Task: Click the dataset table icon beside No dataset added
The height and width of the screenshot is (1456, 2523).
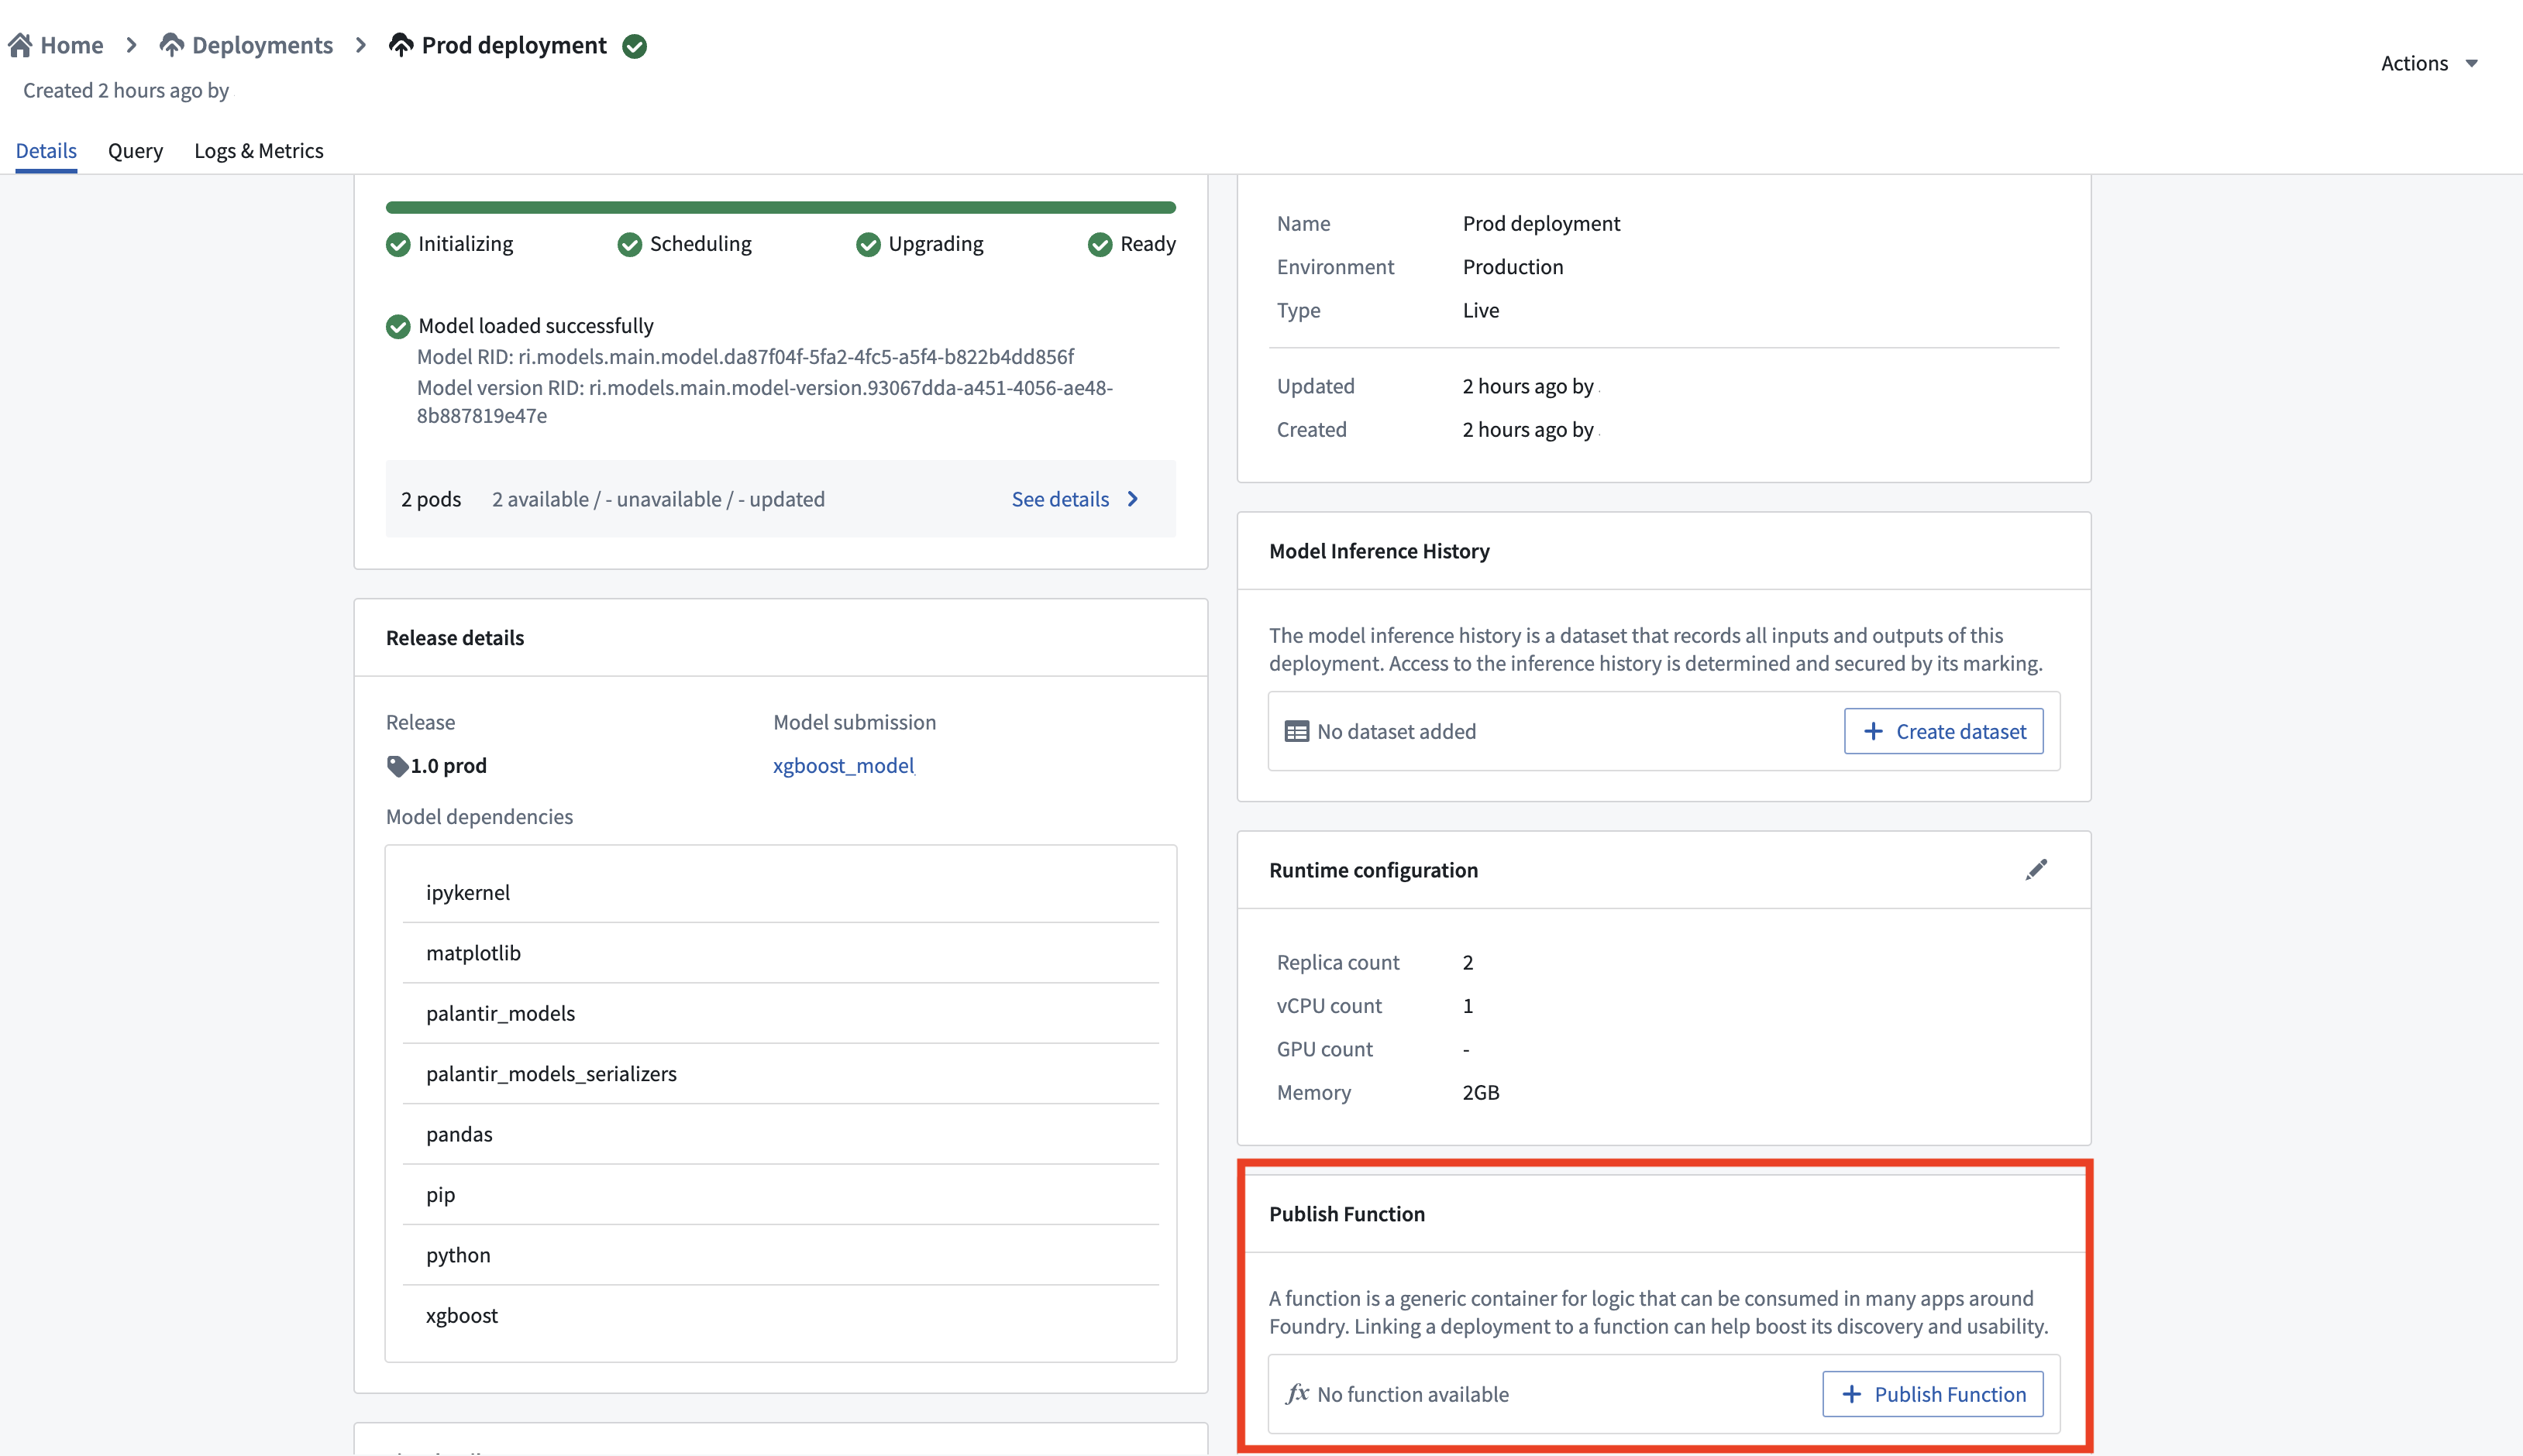Action: click(1296, 731)
